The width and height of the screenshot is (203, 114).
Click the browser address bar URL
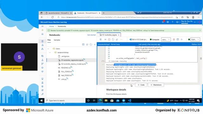[117, 17]
